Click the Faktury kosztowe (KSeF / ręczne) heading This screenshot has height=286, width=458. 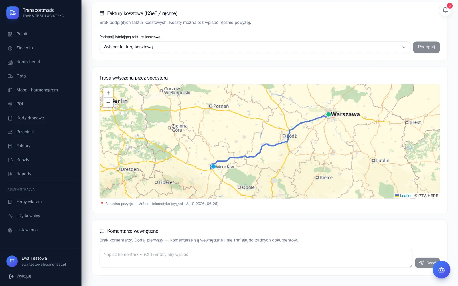click(142, 13)
